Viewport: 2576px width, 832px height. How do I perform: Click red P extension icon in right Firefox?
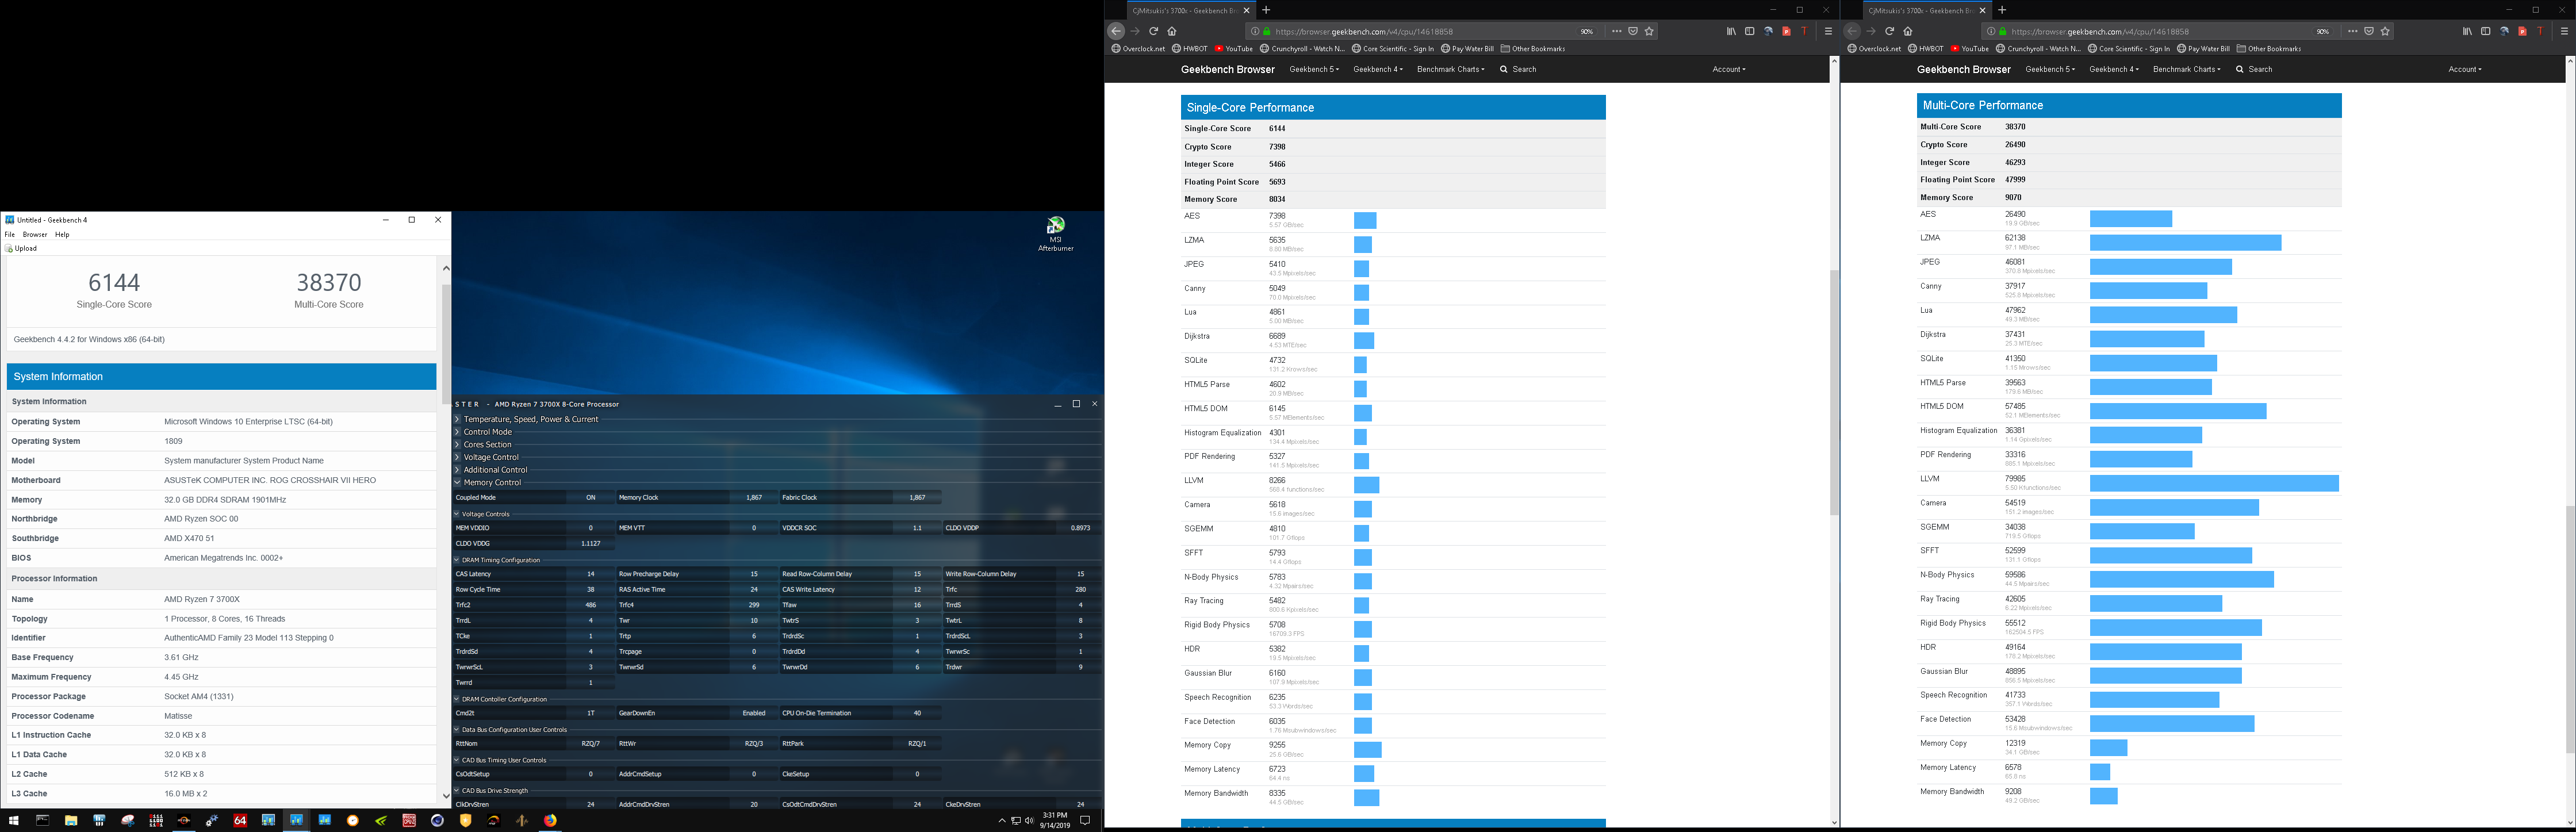(x=2523, y=31)
